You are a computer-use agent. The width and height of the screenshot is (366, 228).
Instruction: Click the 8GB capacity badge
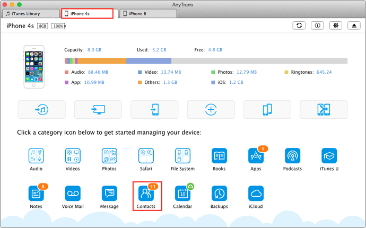pyautogui.click(x=42, y=26)
